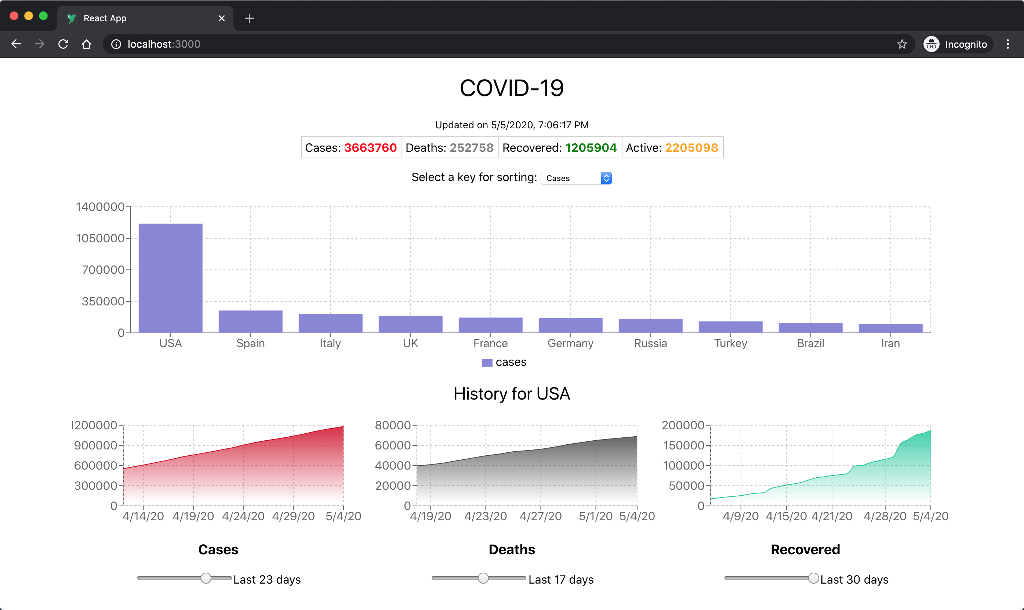Open a new tab with plus icon
This screenshot has width=1024, height=610.
(249, 18)
